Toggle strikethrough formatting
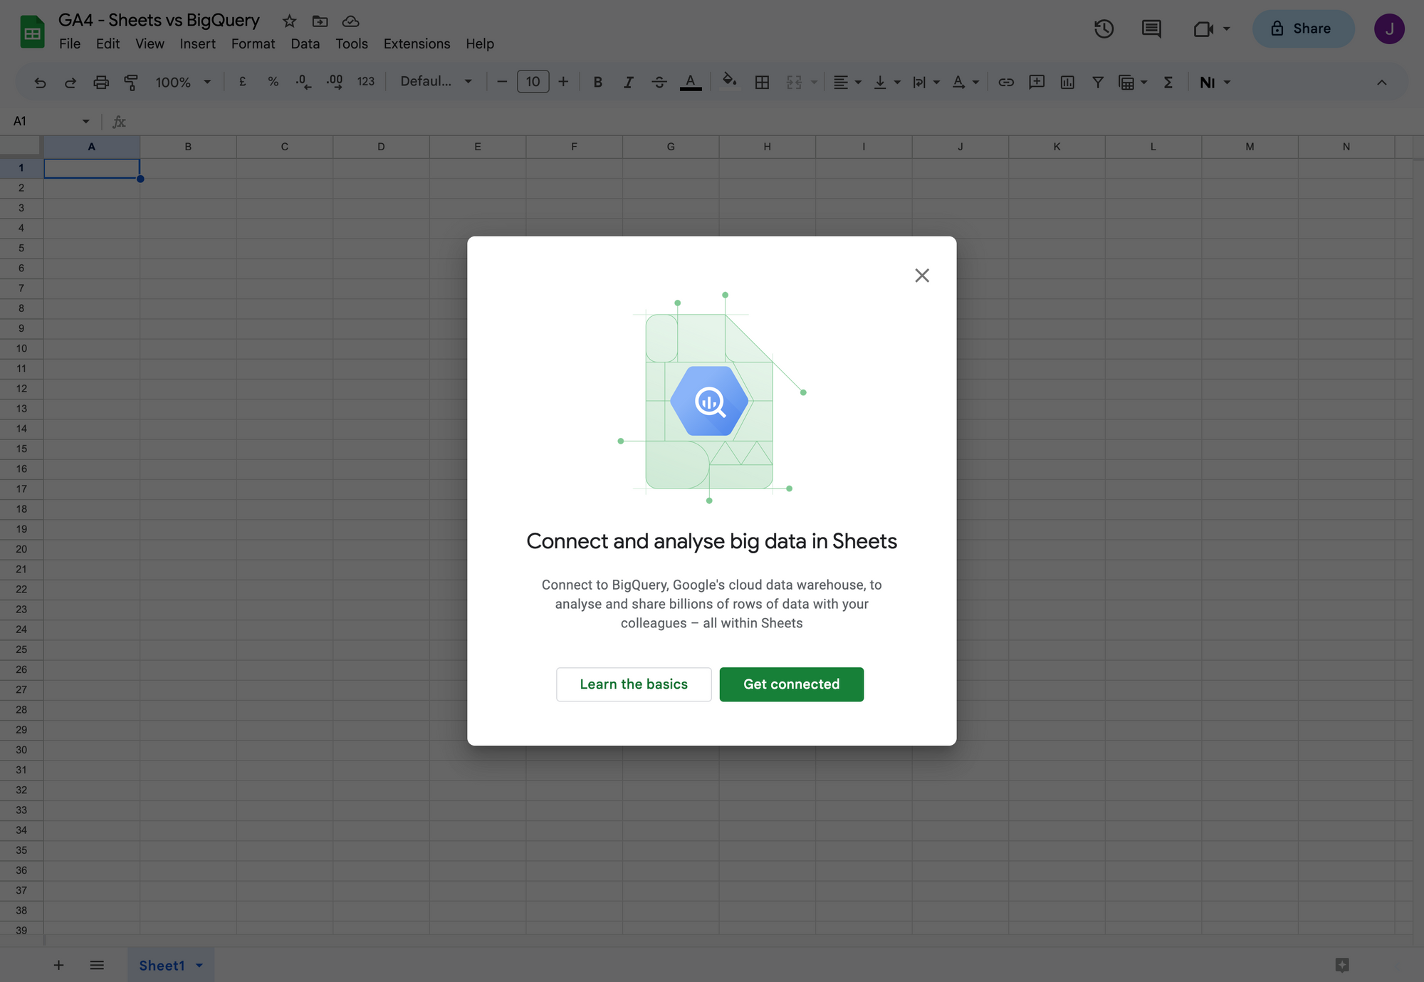Image resolution: width=1424 pixels, height=982 pixels. tap(659, 83)
